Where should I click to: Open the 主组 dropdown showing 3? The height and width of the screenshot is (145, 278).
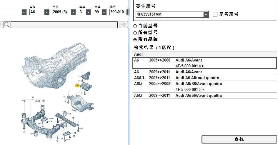click(89, 12)
